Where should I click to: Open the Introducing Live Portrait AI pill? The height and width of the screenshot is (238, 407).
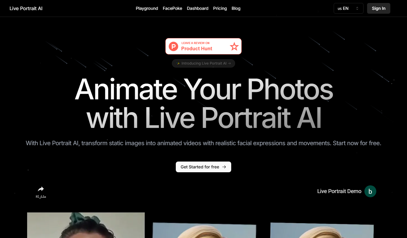[203, 63]
